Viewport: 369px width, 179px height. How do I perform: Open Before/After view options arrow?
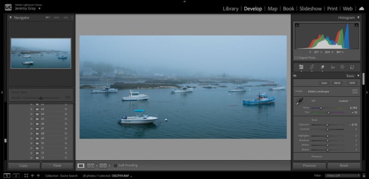click(x=96, y=166)
